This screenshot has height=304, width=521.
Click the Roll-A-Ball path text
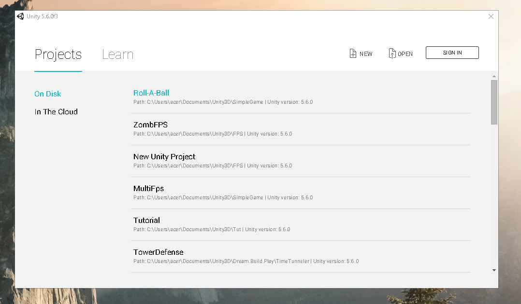(223, 102)
